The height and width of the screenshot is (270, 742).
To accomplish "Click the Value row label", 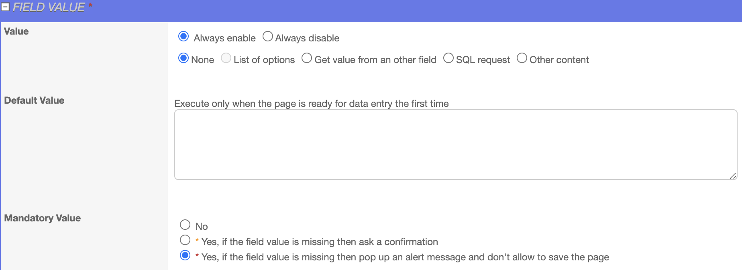I will 16,31.
